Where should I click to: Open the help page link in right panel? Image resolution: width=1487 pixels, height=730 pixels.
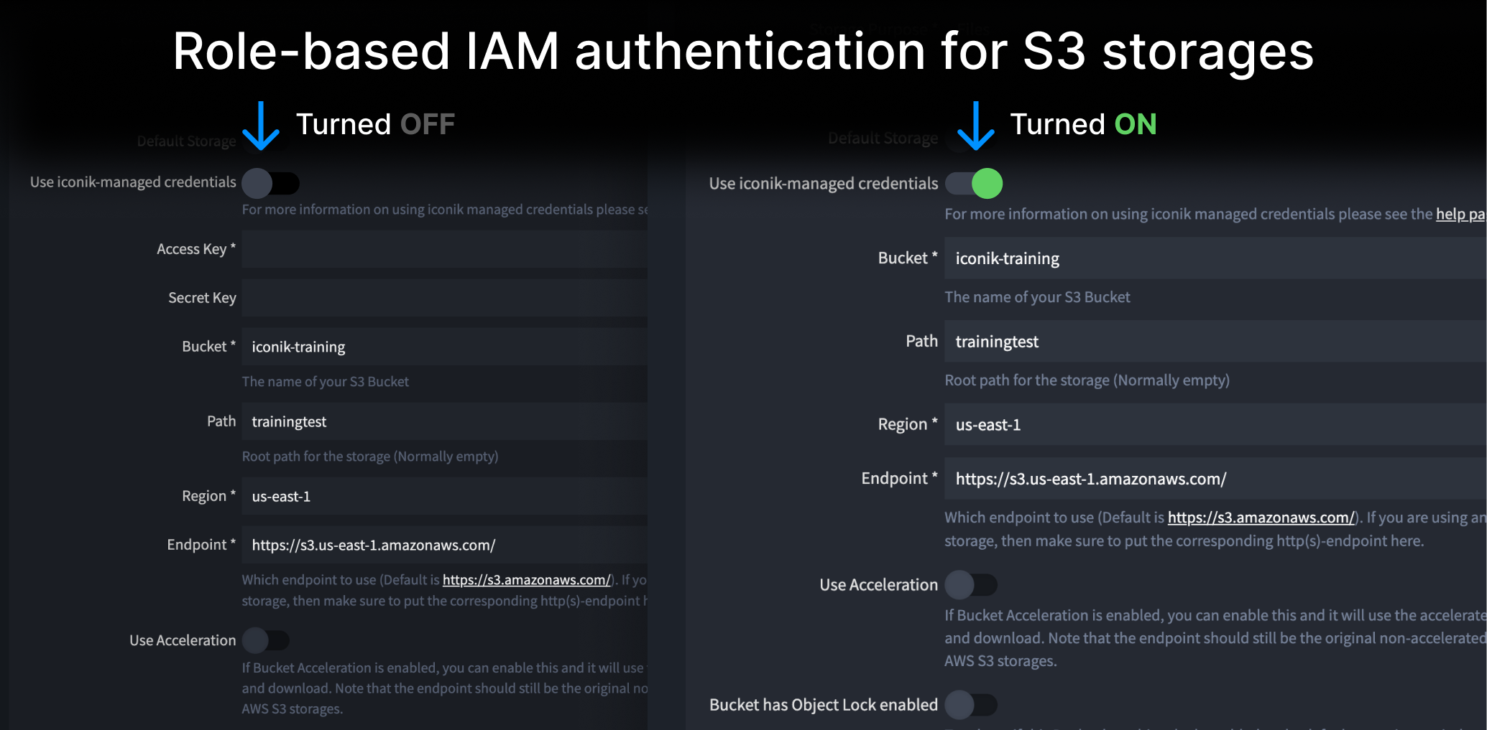pyautogui.click(x=1460, y=214)
